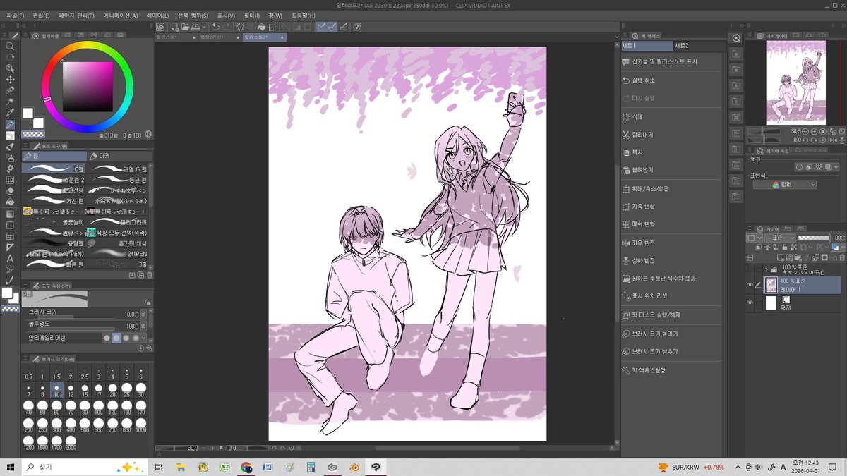
Task: Select the 마커 sub tool group tab
Action: (120, 155)
